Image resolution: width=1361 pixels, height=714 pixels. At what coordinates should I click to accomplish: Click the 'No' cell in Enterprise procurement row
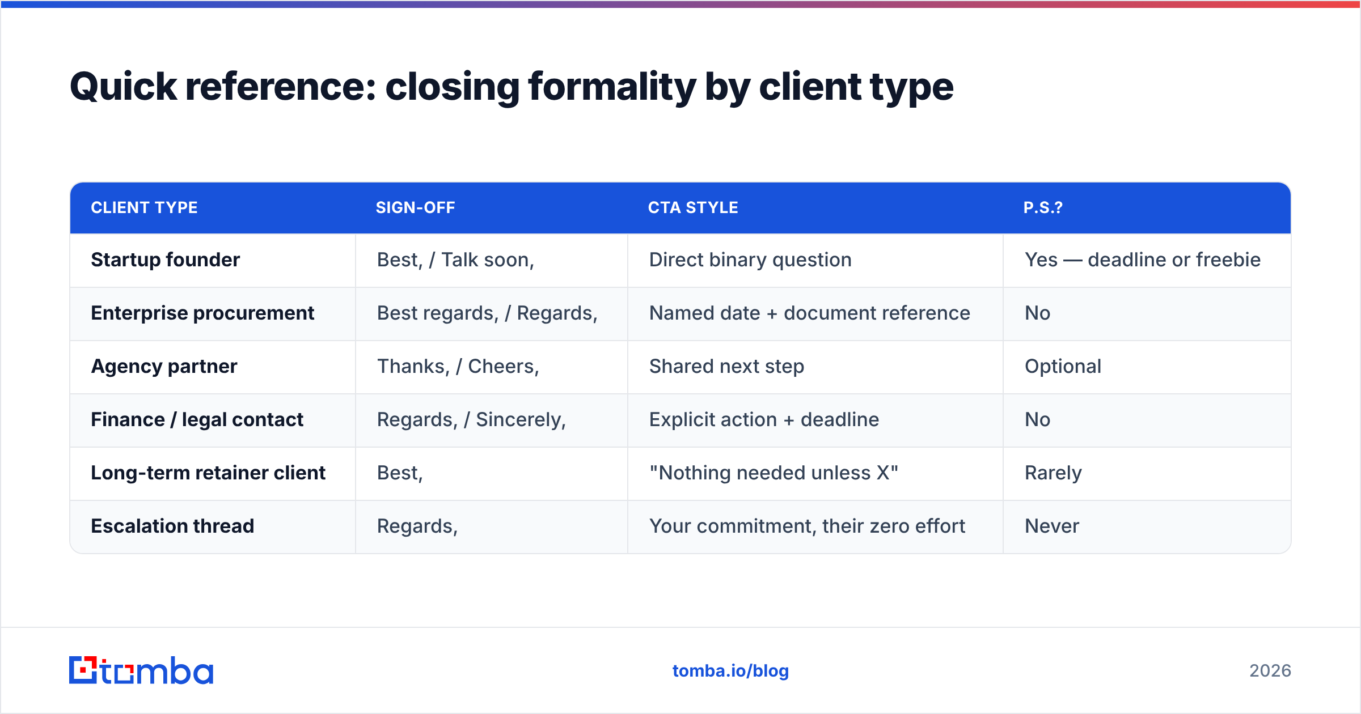(x=1147, y=313)
